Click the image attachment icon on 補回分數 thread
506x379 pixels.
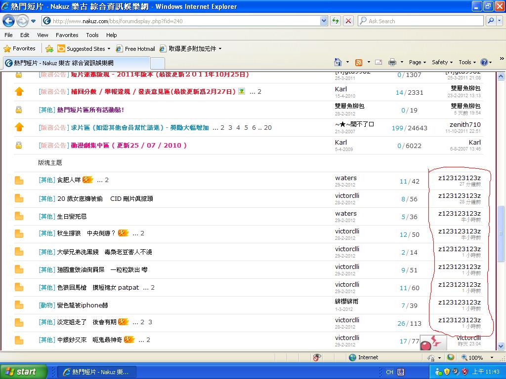coord(241,91)
